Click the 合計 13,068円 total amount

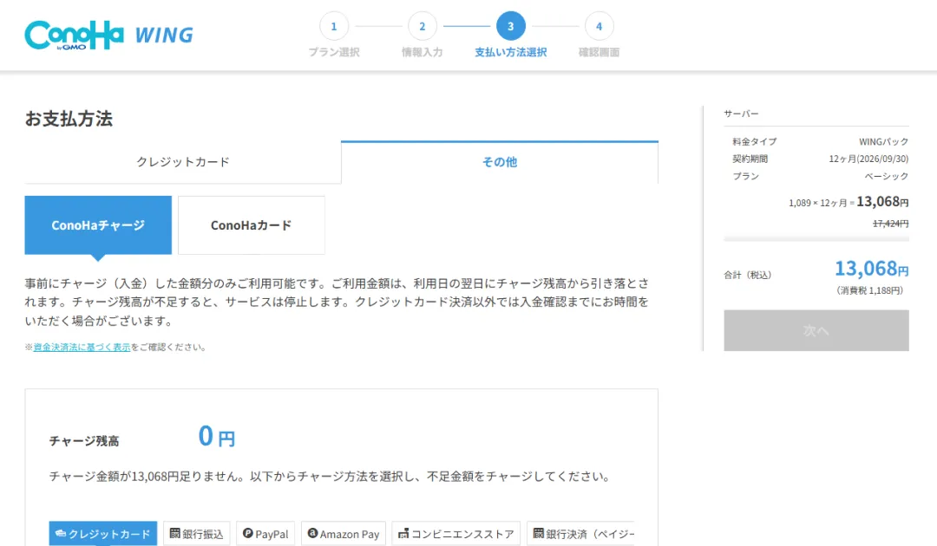pos(871,269)
